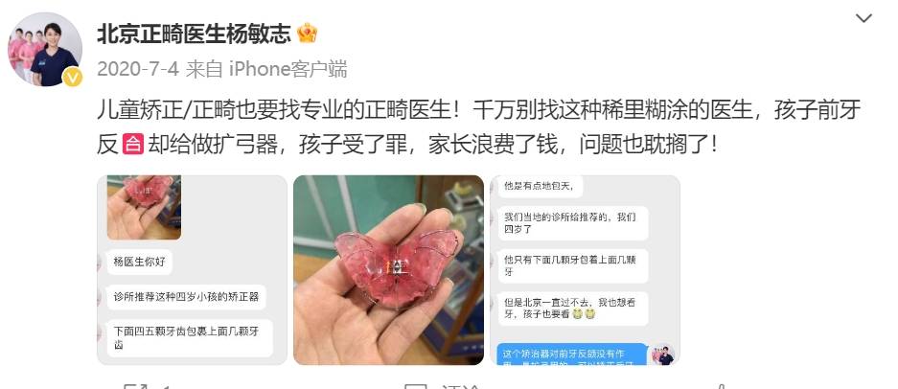Open the poster's profile avatar

tap(45, 49)
